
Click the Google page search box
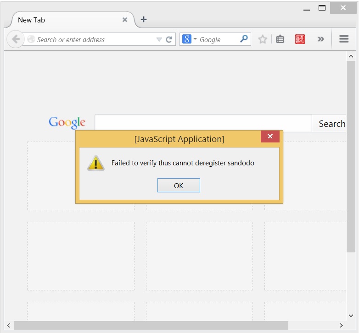[x=203, y=123]
